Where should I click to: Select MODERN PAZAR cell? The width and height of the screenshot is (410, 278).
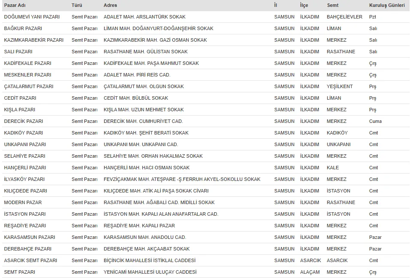pos(23,202)
